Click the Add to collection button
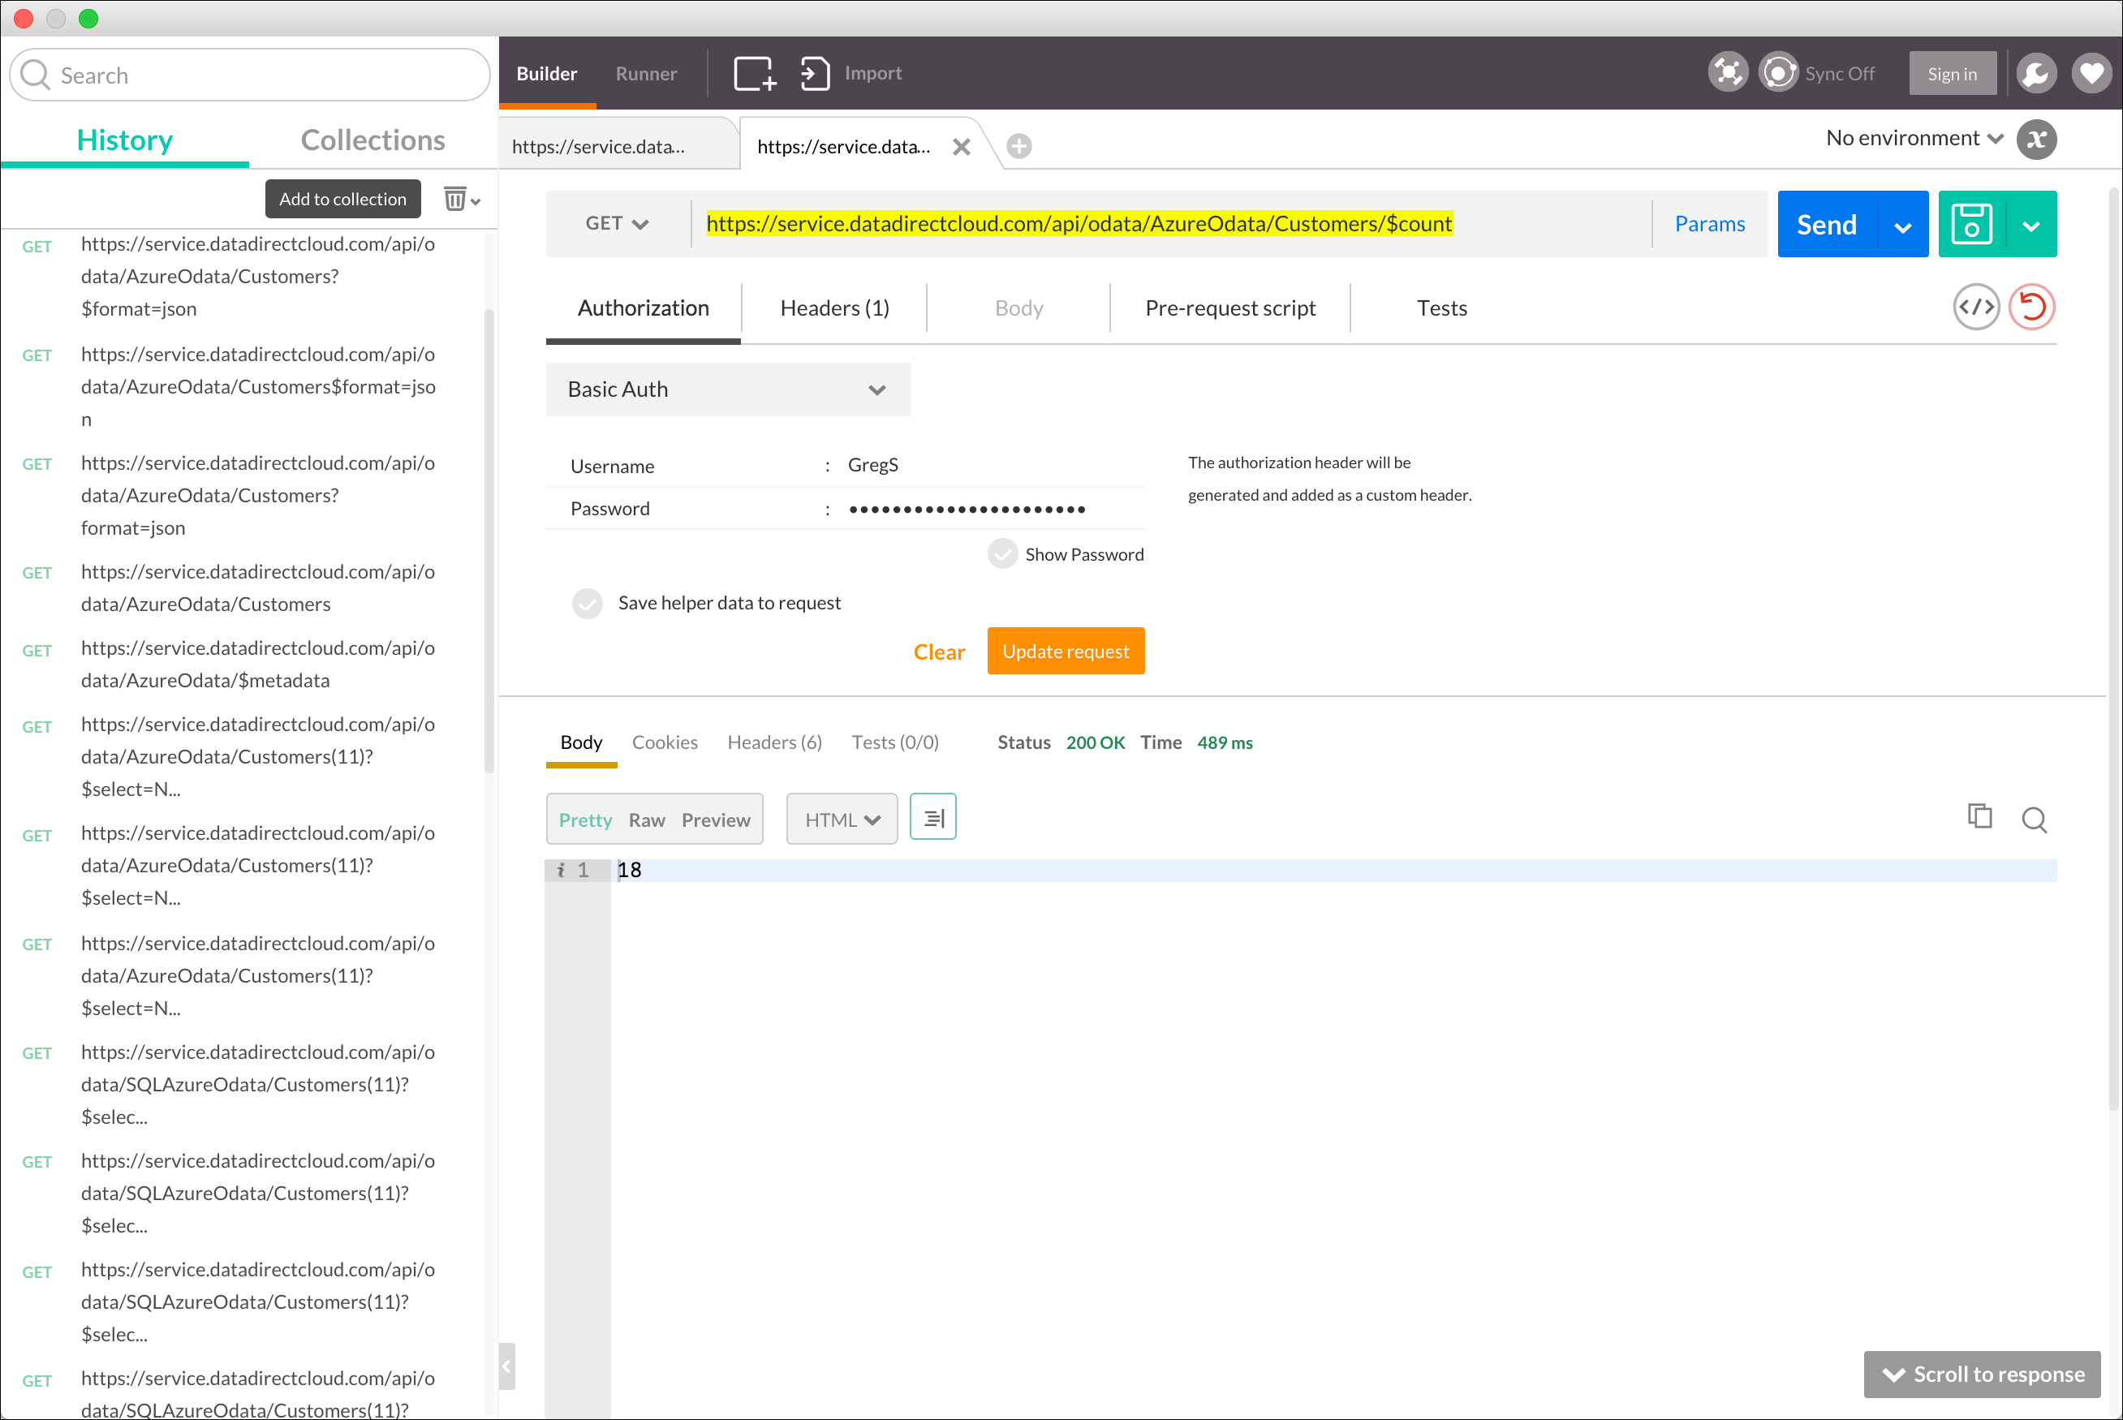This screenshot has height=1420, width=2123. tap(342, 200)
